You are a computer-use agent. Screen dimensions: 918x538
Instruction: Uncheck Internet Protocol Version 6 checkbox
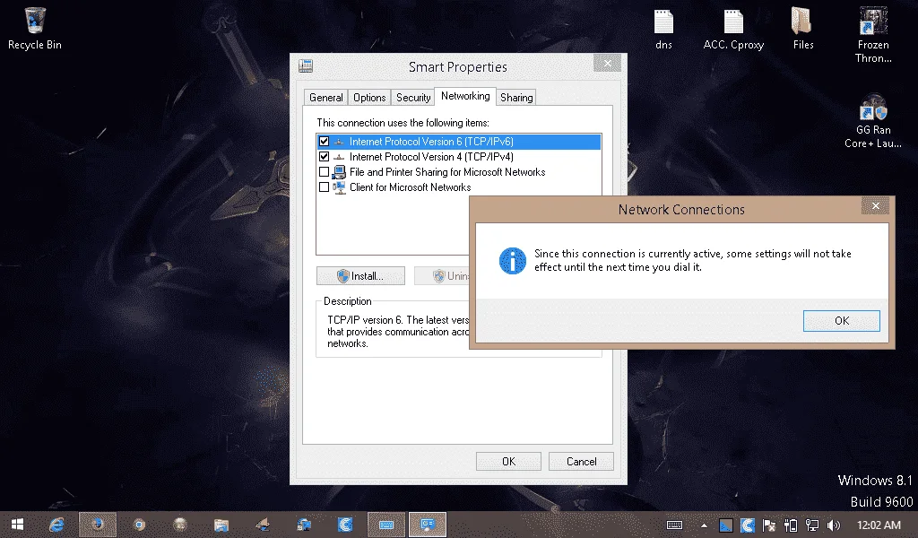tap(324, 142)
